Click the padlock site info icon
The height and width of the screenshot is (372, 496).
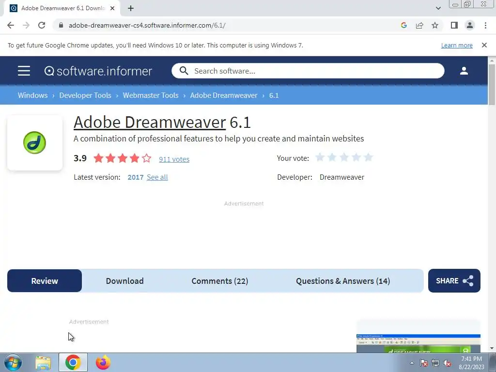(61, 25)
